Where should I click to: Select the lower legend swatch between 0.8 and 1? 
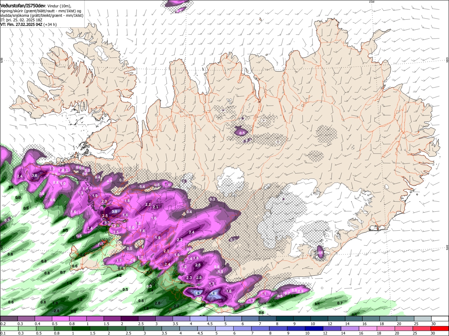pos(63,328)
